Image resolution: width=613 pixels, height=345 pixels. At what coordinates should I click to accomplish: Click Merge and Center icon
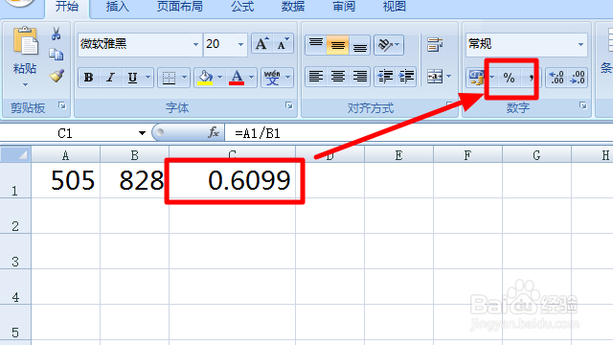point(435,77)
